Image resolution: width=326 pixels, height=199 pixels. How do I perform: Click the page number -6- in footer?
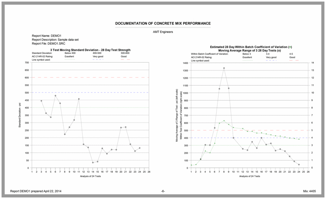(x=163, y=191)
